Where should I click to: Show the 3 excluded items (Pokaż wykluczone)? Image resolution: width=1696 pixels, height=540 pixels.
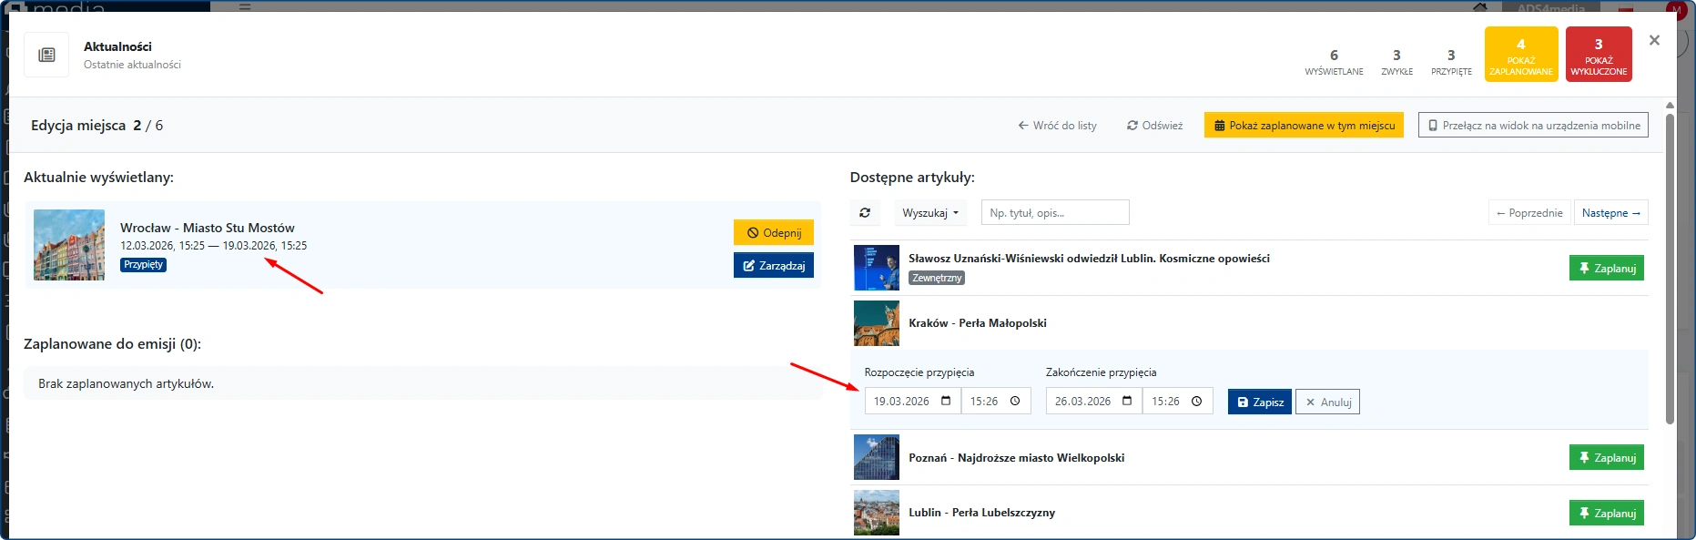(1598, 55)
